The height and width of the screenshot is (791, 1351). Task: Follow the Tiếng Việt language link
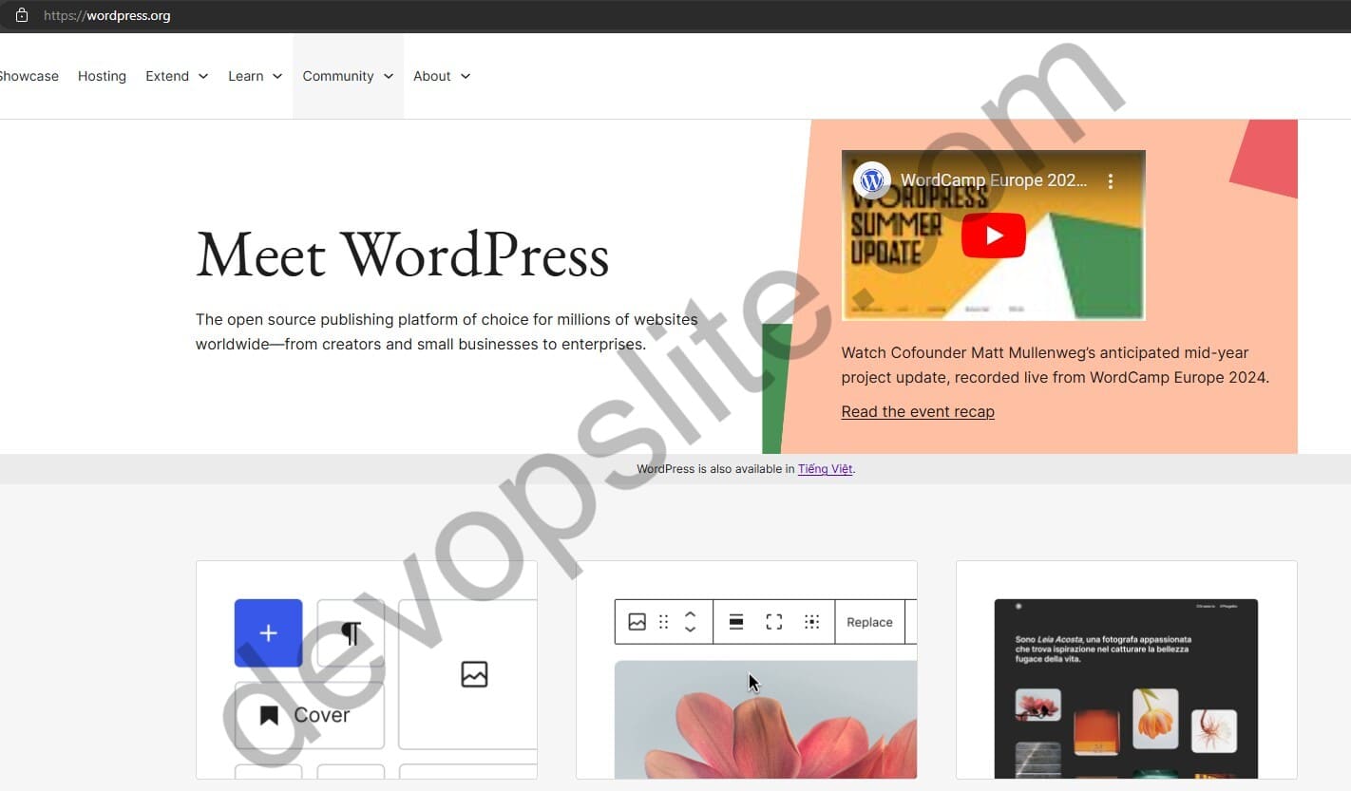coord(826,469)
